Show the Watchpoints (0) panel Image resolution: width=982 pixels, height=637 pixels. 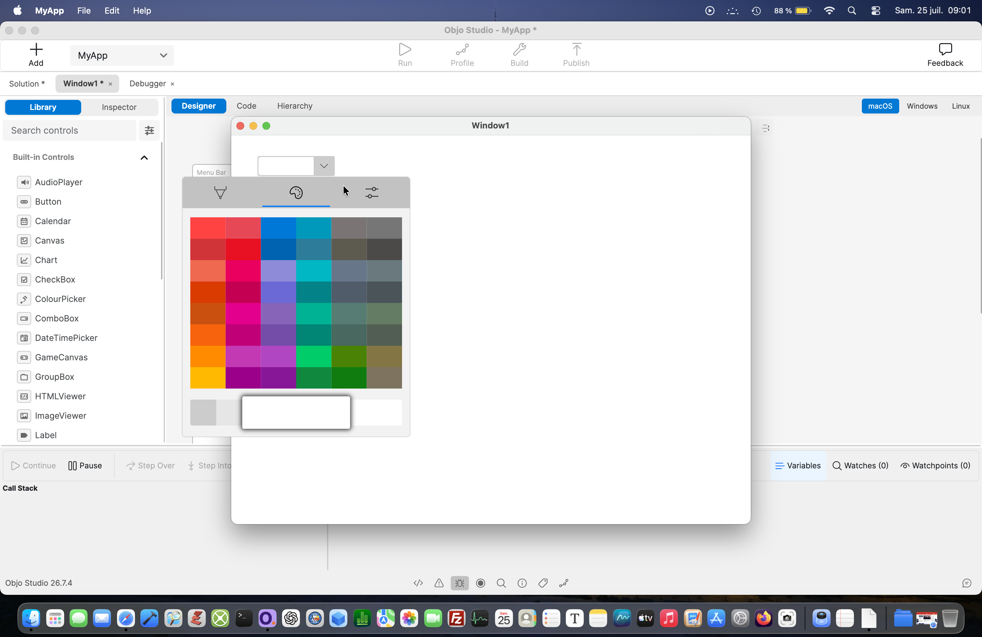coord(935,466)
